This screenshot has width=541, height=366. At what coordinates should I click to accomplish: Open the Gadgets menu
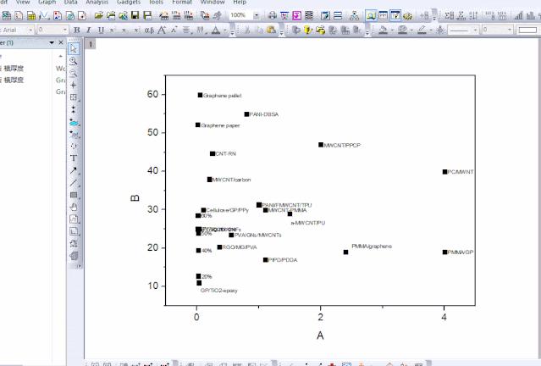[x=129, y=2]
